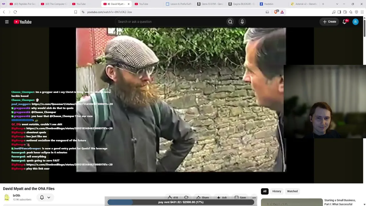
Task: Dislike the video with thumbs down
Action: pyautogui.click(x=186, y=197)
